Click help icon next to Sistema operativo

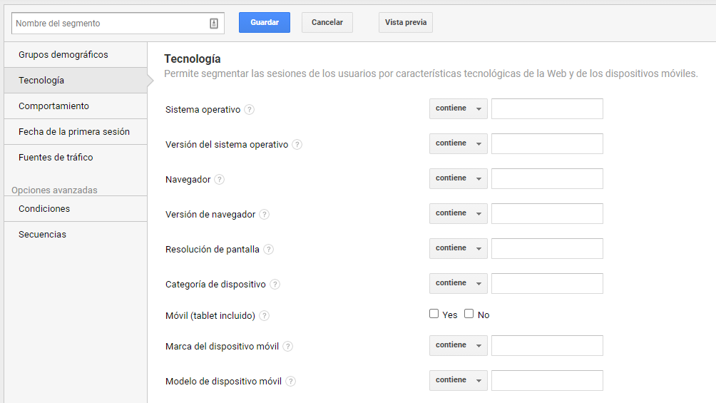[249, 110]
